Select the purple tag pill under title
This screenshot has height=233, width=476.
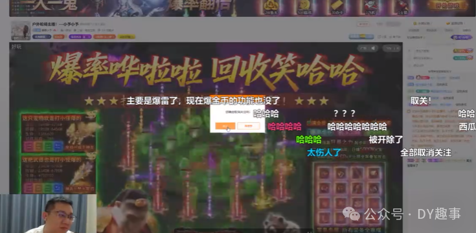pos(80,37)
